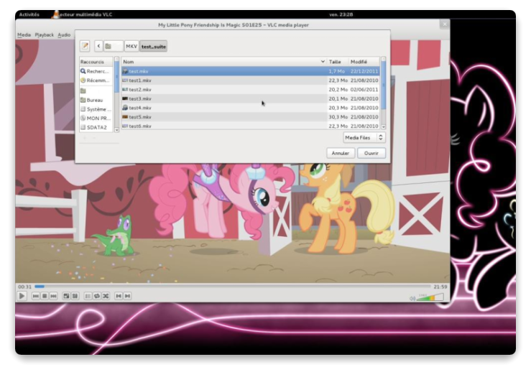The image size is (531, 367).
Task: Click the previous media button
Action: click(119, 296)
